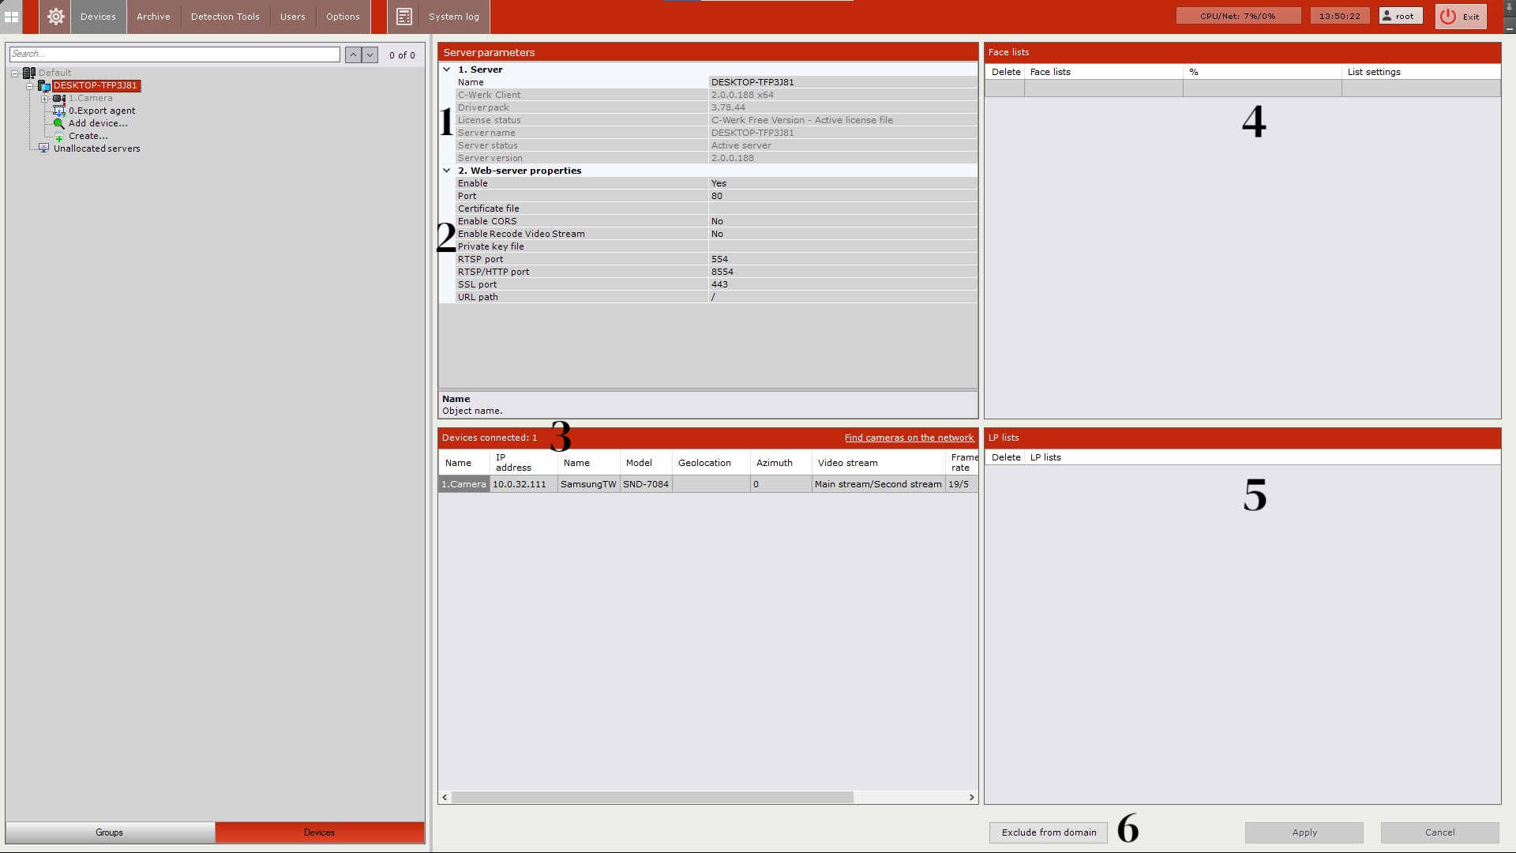Image resolution: width=1516 pixels, height=853 pixels.
Task: Collapse Web-server properties section
Action: pos(447,171)
